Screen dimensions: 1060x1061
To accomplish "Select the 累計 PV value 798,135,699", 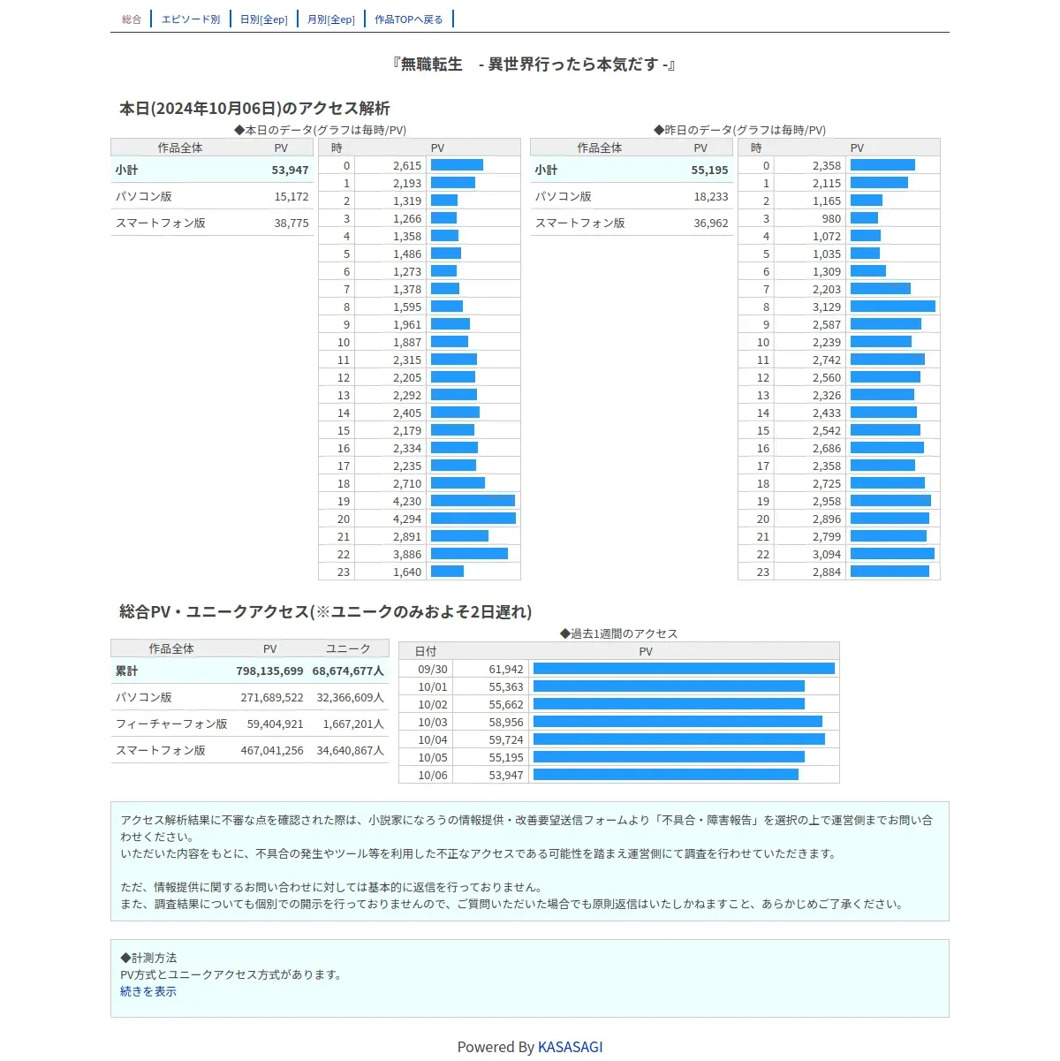I will point(269,671).
